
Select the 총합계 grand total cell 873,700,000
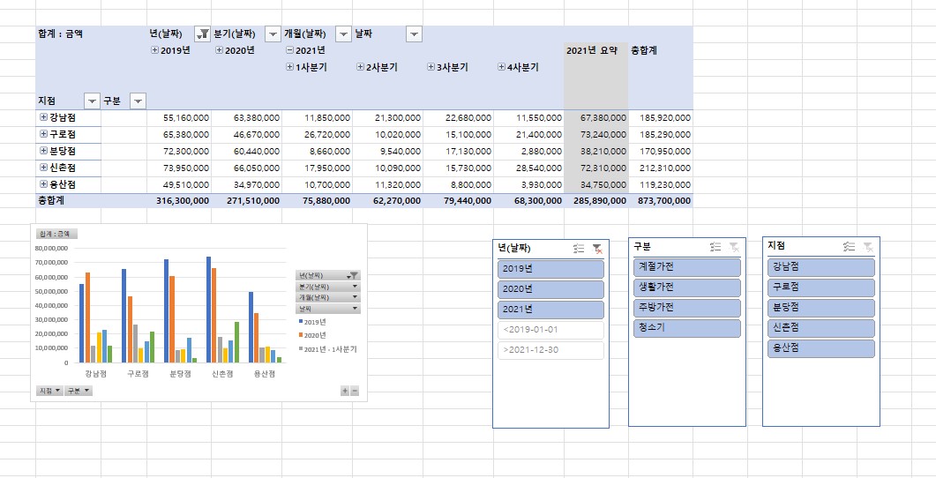click(661, 201)
